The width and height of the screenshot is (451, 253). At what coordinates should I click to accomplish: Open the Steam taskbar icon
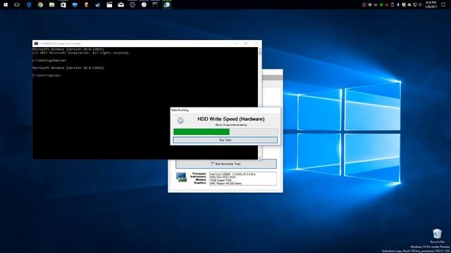point(98,5)
